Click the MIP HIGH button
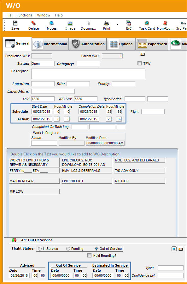Viewport: 187px width, 284px height. click(x=140, y=181)
